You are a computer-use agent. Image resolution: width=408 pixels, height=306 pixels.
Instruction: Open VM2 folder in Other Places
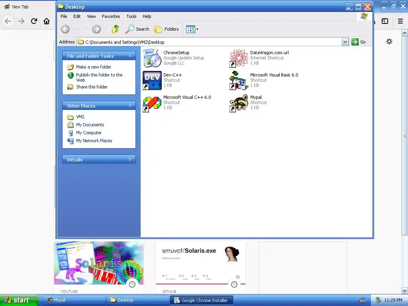coord(80,117)
